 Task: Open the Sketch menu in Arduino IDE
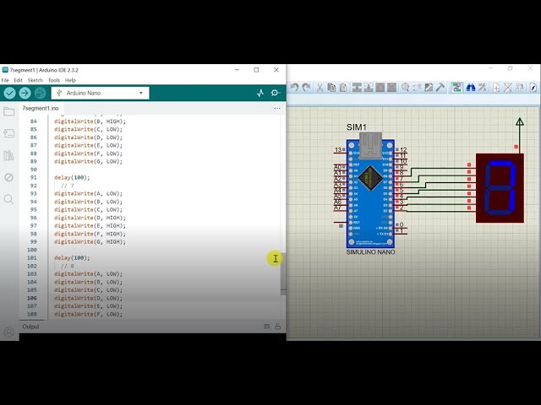(35, 80)
